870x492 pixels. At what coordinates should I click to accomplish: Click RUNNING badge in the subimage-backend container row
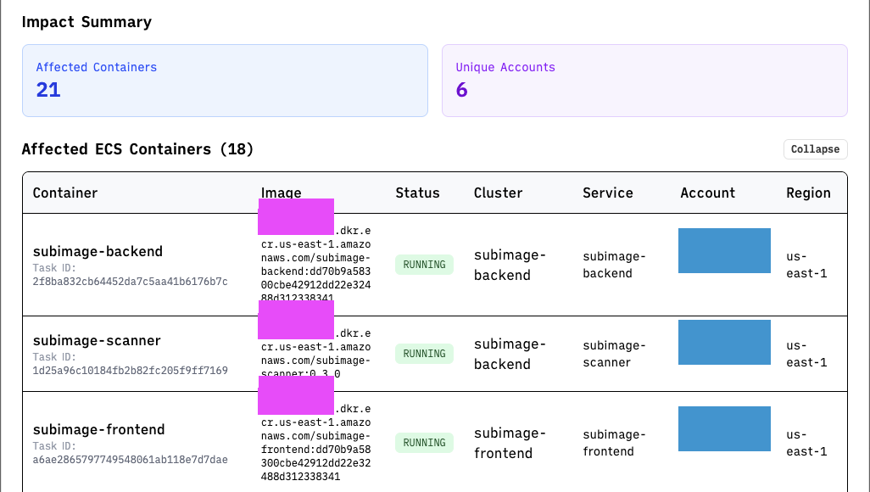424,265
